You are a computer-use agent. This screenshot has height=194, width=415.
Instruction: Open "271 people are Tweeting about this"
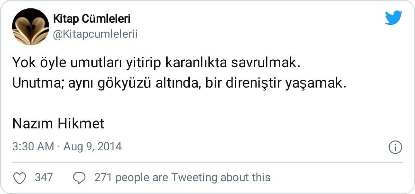pos(182,177)
